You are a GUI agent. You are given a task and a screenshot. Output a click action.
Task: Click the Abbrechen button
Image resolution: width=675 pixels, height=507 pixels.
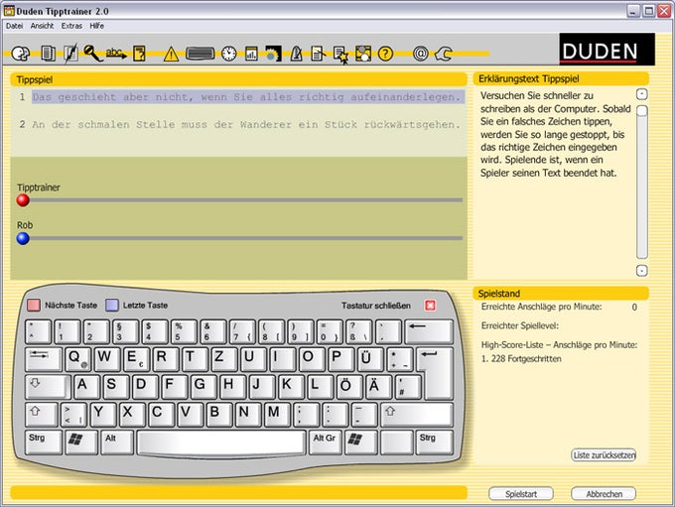pos(604,494)
